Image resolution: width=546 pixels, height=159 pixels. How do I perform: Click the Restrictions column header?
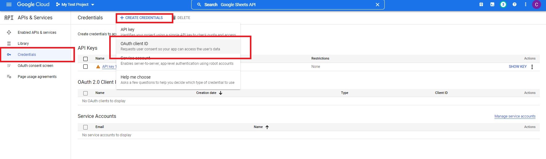[320, 58]
